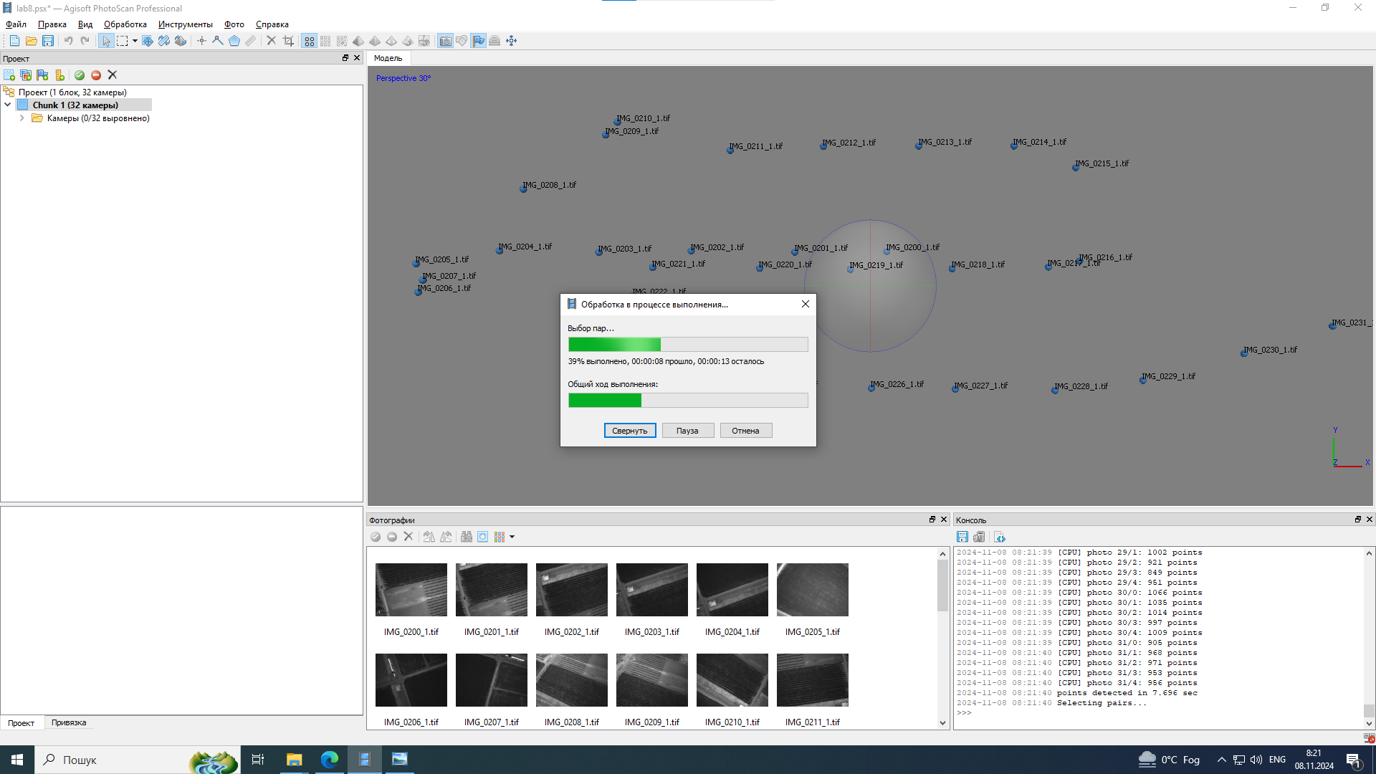This screenshot has width=1376, height=774.
Task: Select the ruler measurement tool
Action: (x=250, y=41)
